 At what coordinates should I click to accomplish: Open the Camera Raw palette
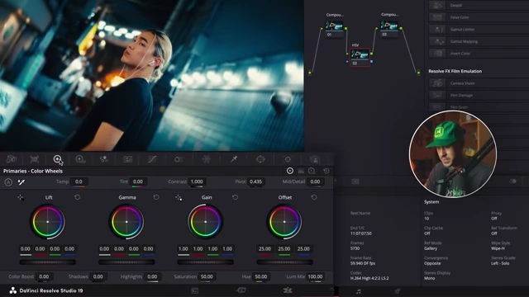12,159
